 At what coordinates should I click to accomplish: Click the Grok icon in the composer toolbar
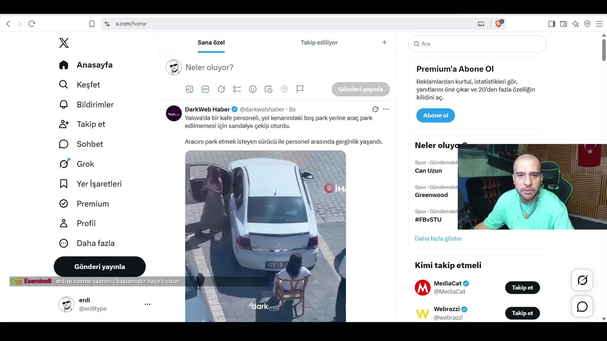(x=221, y=89)
